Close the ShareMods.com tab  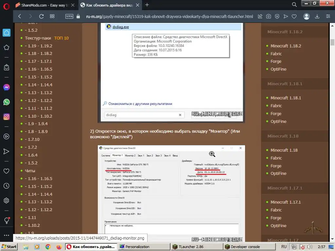click(73, 5)
